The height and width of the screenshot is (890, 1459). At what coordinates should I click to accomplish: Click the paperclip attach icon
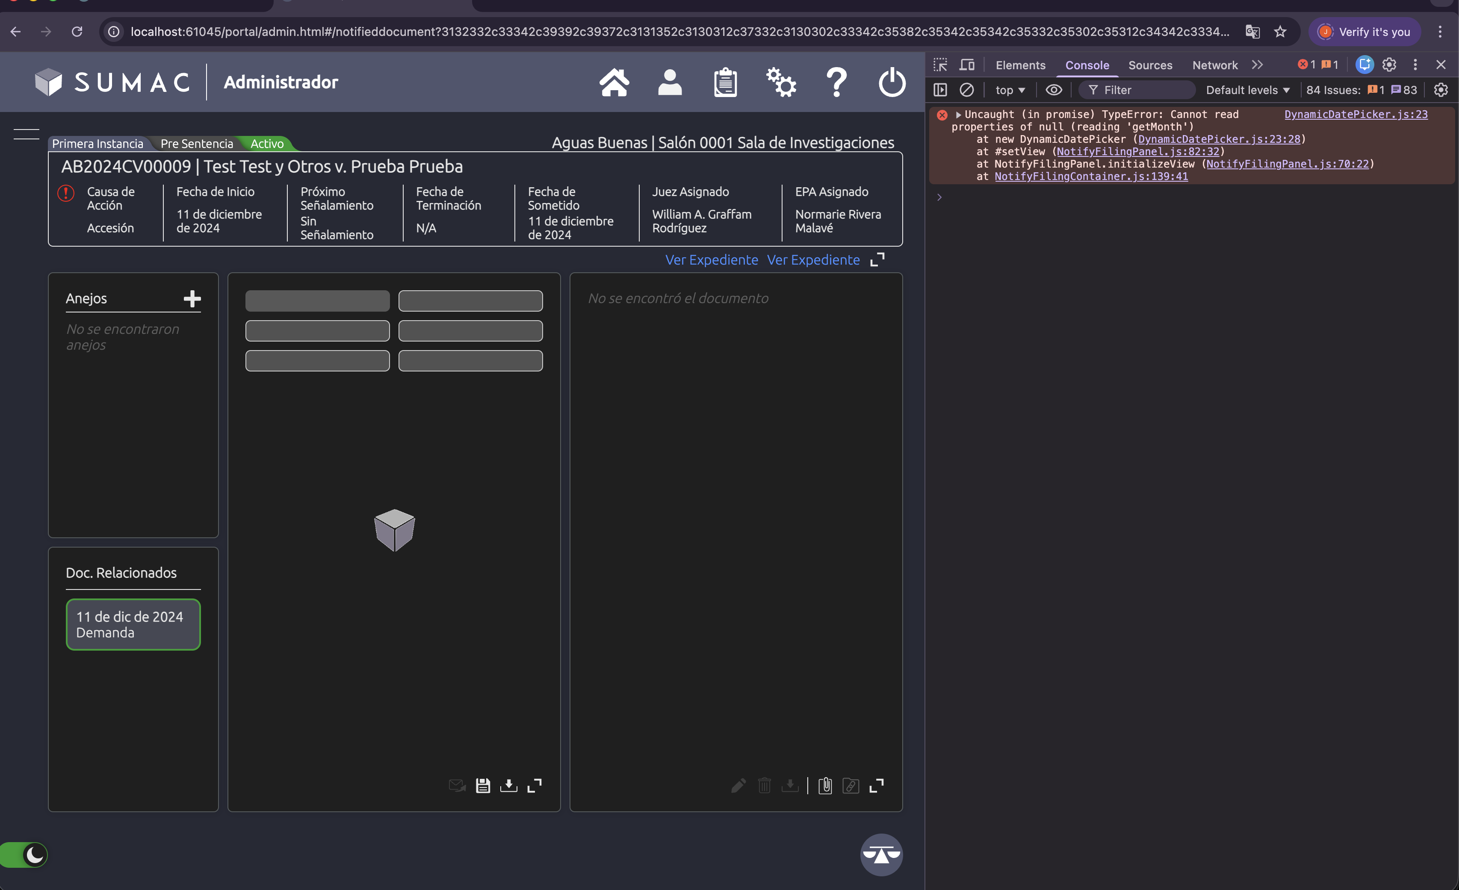click(825, 785)
